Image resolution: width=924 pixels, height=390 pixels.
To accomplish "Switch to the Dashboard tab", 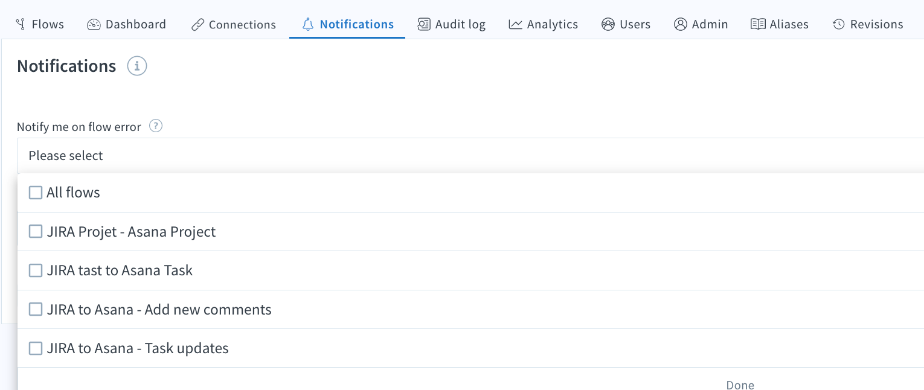I will coord(127,25).
